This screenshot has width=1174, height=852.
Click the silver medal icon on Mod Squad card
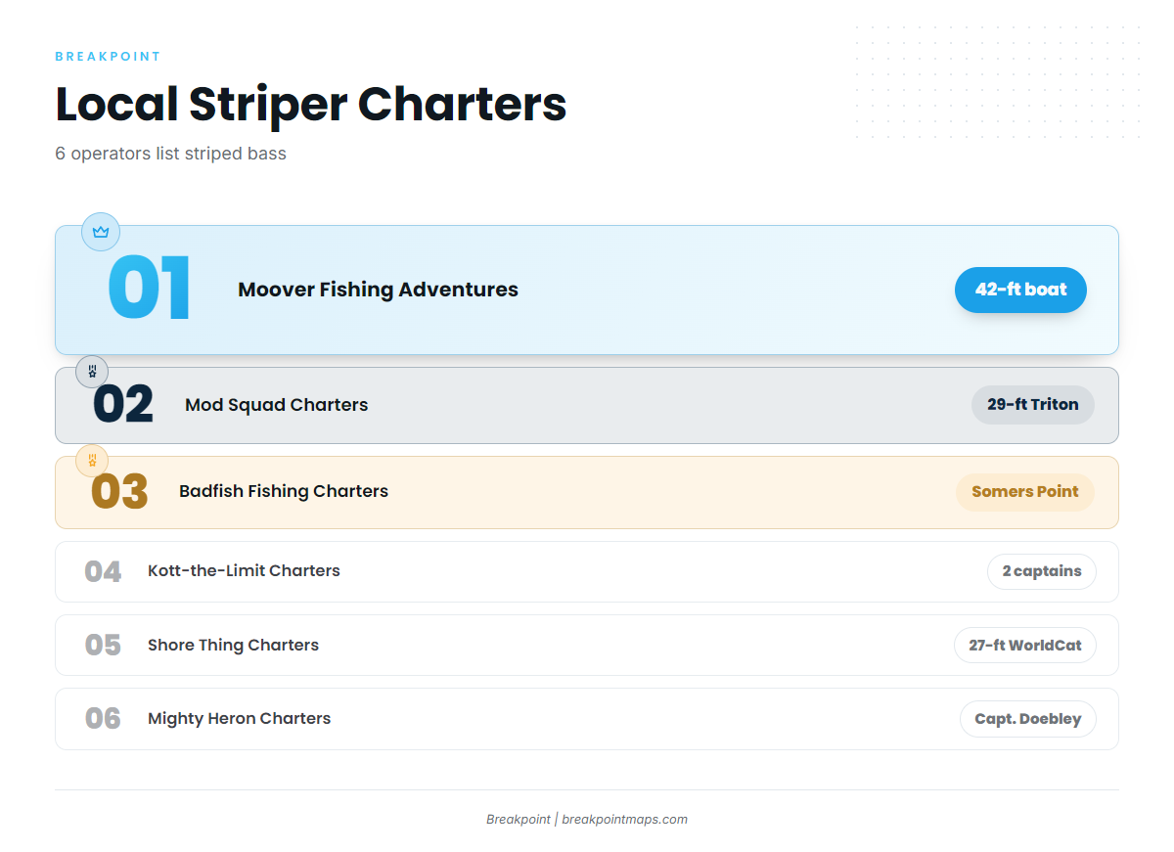point(92,372)
